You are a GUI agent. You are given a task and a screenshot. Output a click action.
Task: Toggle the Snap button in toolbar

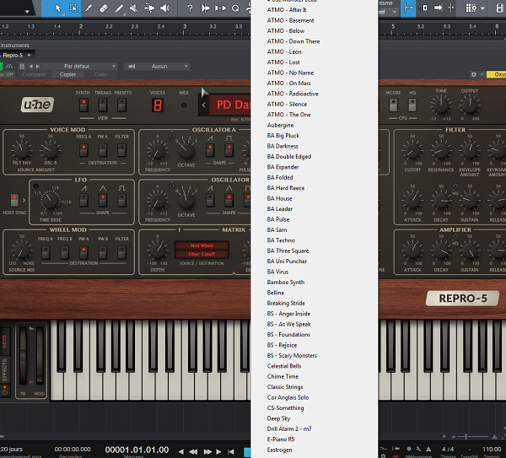coord(408,8)
